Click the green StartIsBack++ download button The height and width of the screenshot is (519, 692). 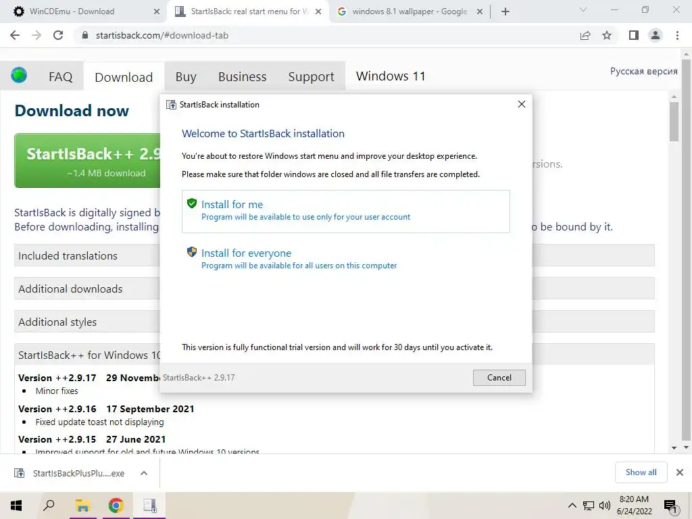(x=87, y=161)
